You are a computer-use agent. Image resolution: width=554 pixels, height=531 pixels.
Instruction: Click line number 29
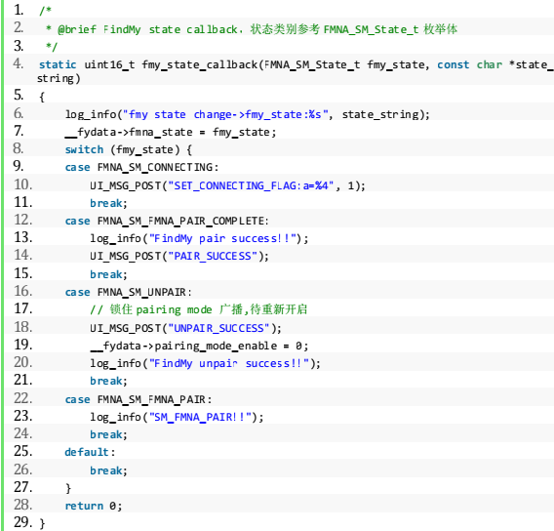pyautogui.click(x=22, y=522)
